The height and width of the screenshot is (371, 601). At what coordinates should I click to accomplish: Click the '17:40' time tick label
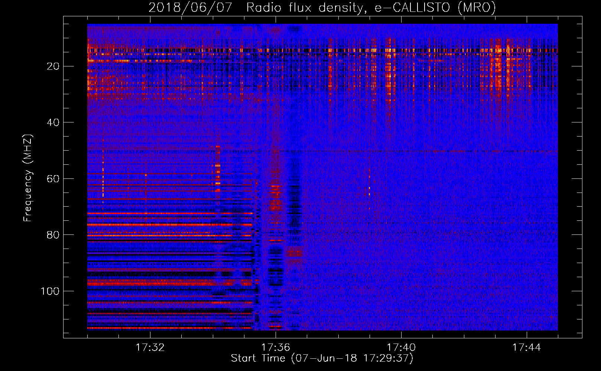click(401, 348)
